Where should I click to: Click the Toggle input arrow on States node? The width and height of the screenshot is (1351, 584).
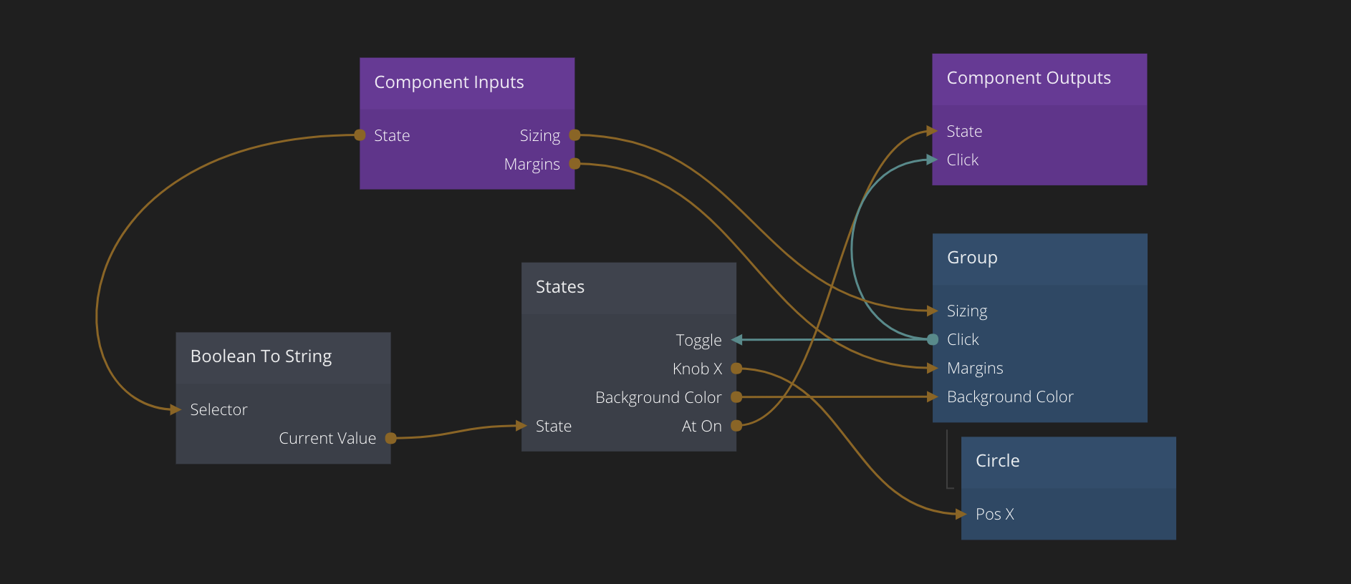click(x=736, y=340)
